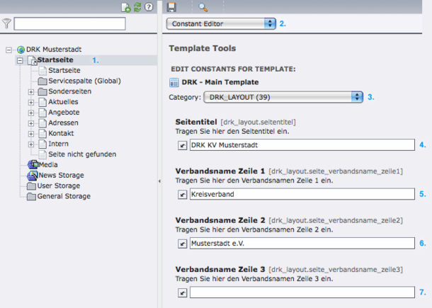Select News Storage in the tree

pos(61,175)
